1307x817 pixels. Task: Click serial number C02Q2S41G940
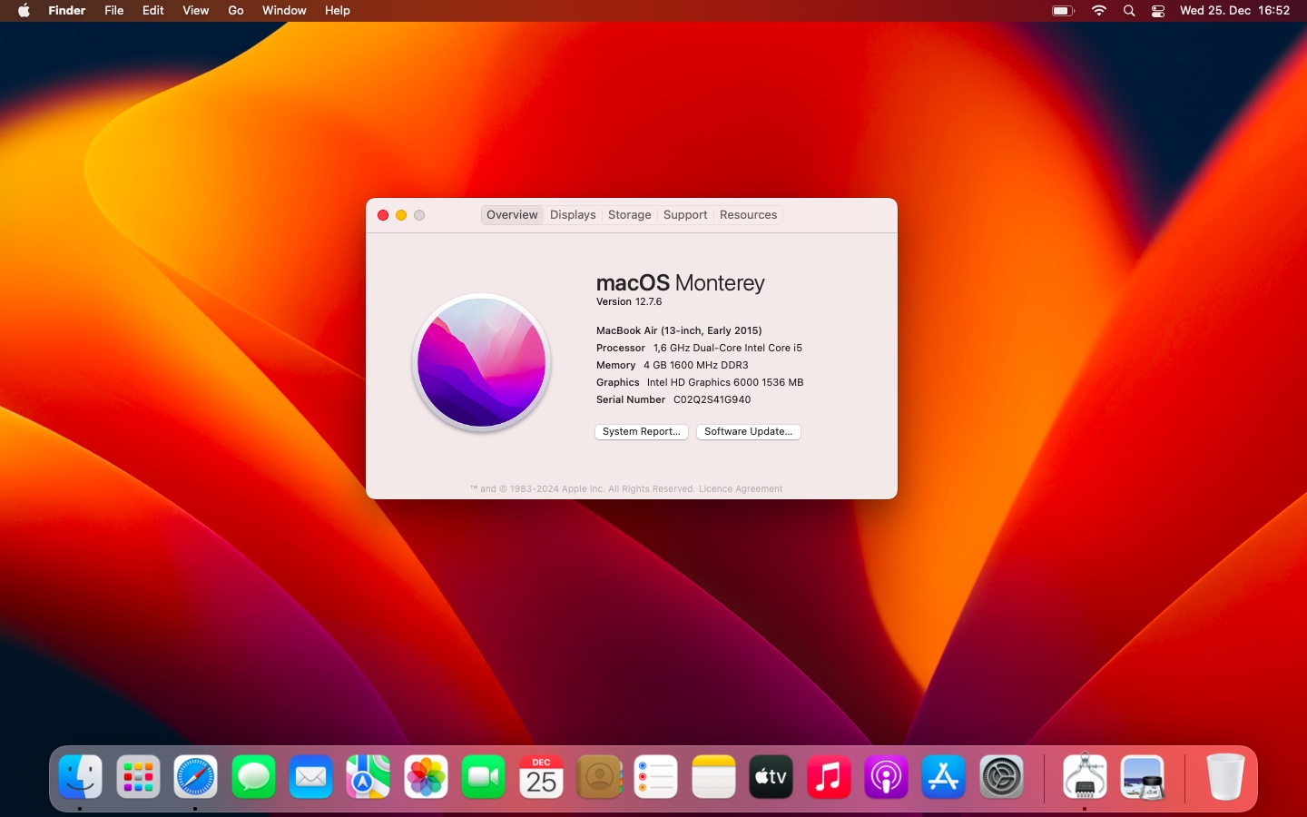coord(712,400)
